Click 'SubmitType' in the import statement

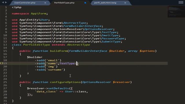pyautogui.click(x=111, y=42)
